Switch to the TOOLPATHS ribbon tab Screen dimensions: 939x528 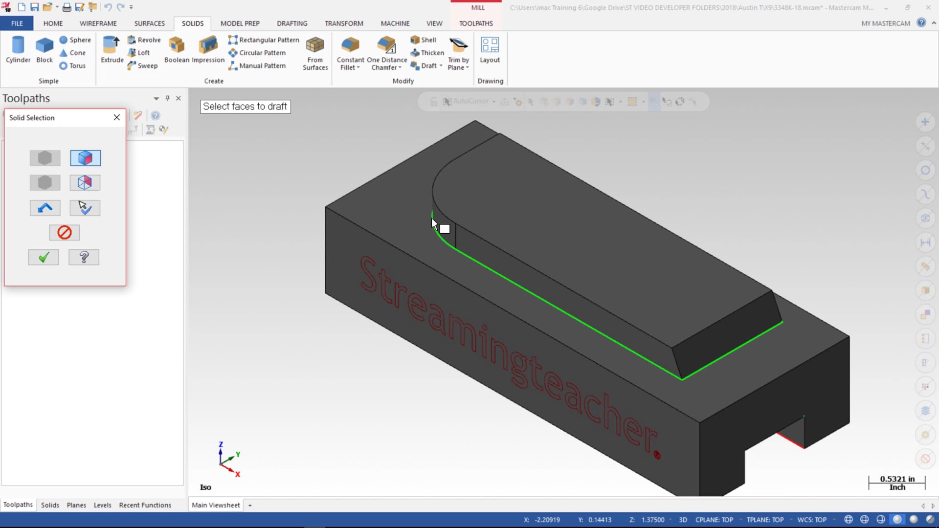click(476, 23)
